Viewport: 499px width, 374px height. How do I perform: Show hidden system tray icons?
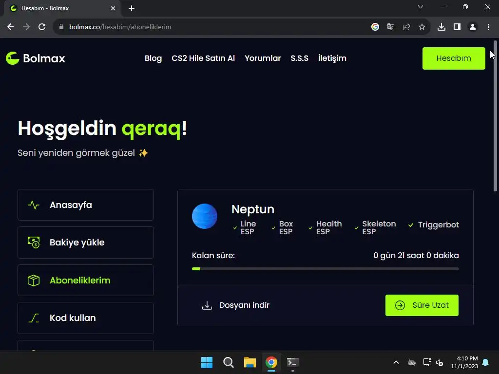[x=396, y=362]
